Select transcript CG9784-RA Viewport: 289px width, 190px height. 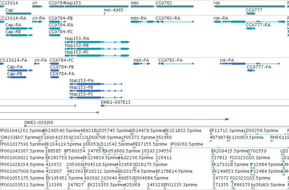point(54,28)
